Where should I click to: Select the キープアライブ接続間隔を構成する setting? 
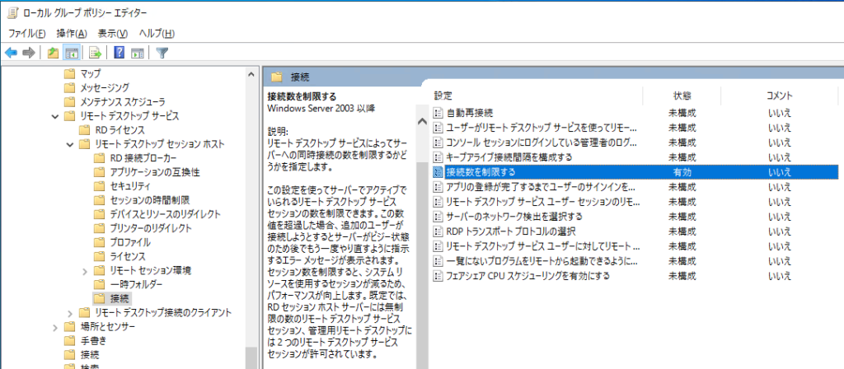click(509, 157)
